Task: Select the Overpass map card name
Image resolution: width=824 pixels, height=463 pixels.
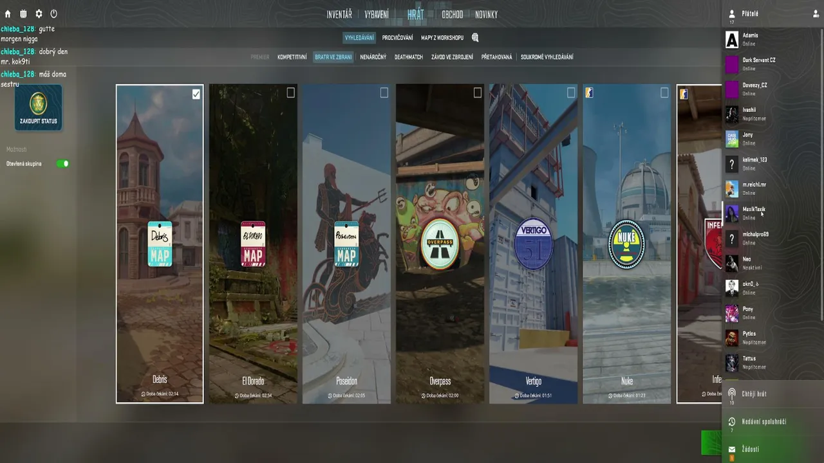Action: tap(440, 381)
